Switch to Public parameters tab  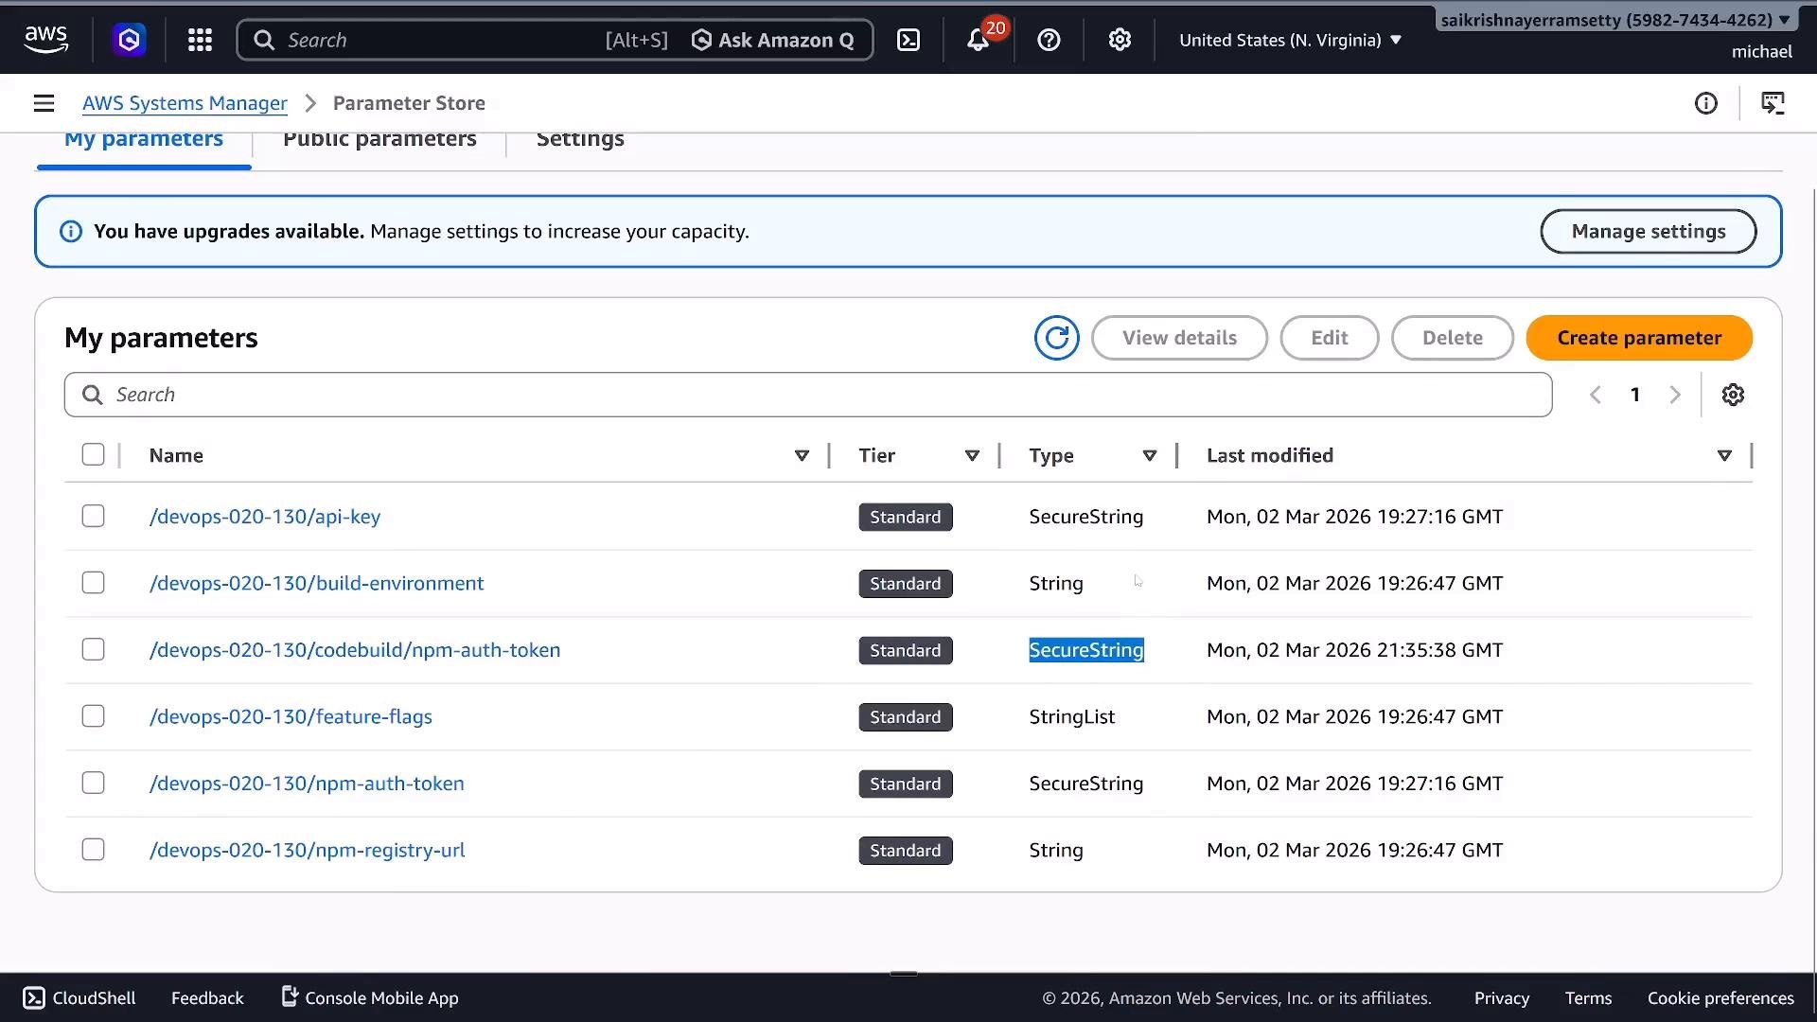click(379, 140)
